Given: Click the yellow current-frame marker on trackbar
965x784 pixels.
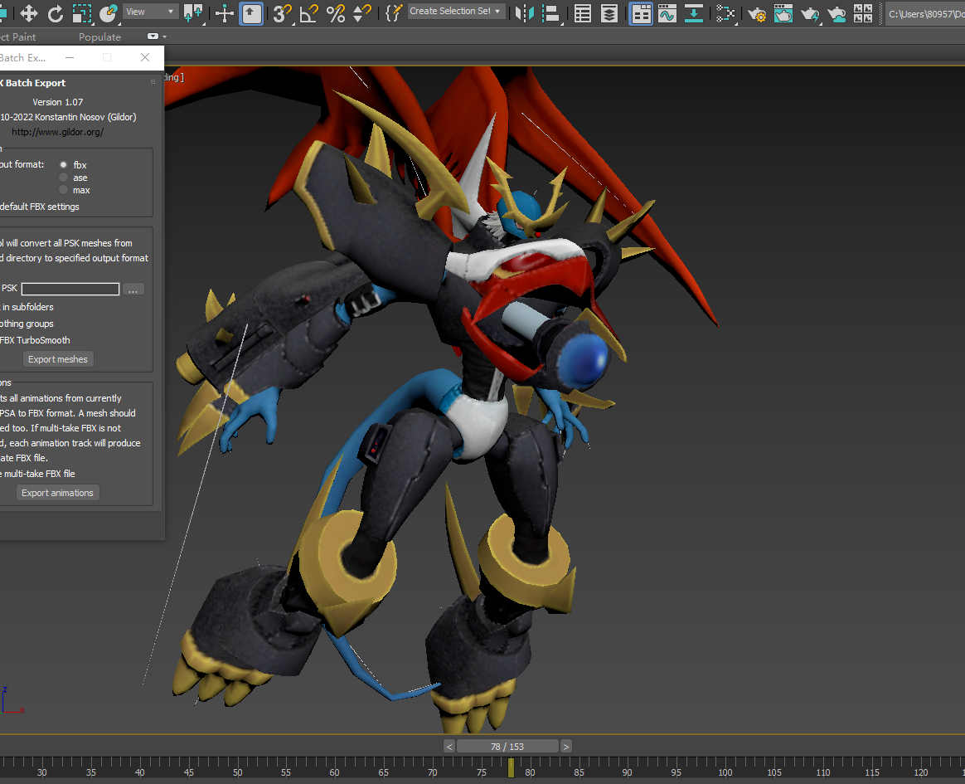Looking at the screenshot, I should (511, 767).
